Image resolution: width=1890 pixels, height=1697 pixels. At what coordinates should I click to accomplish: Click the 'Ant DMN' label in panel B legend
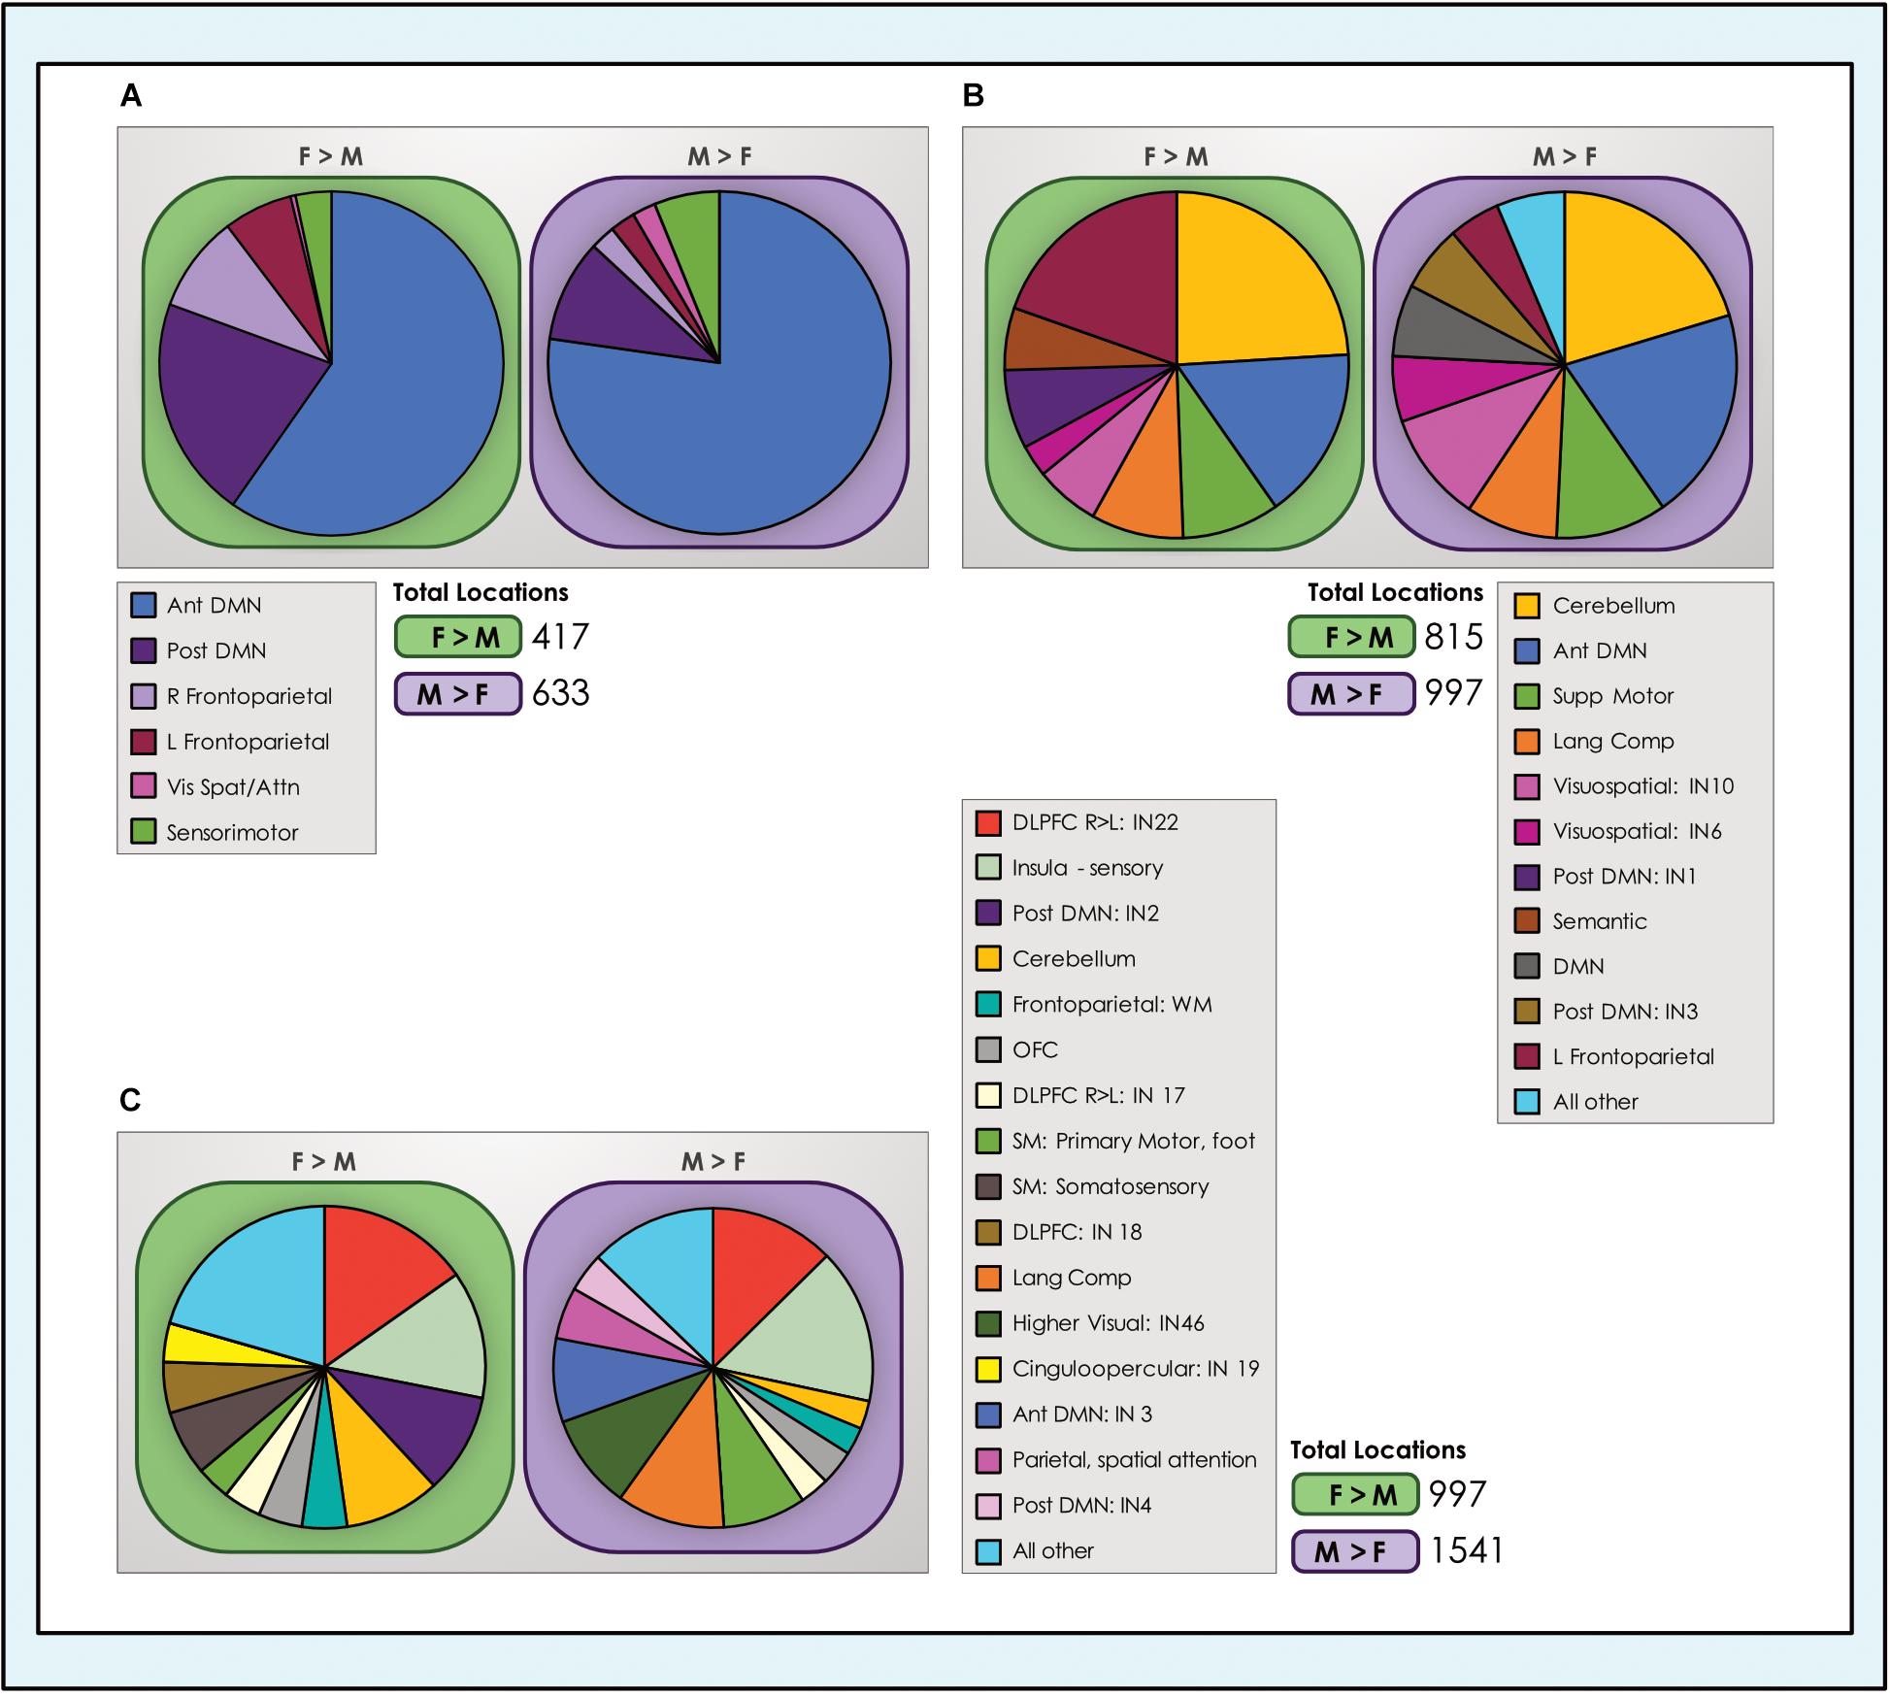pyautogui.click(x=1600, y=650)
